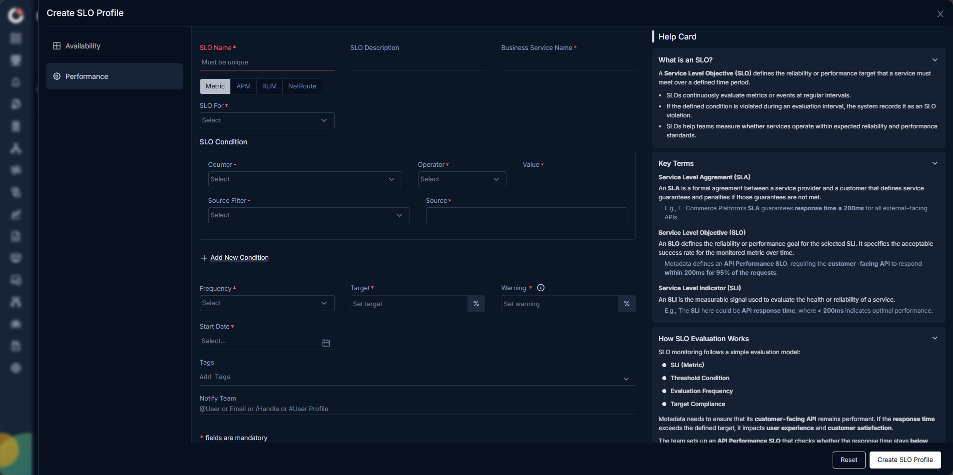The image size is (953, 475).
Task: Click 'Service Level Indicator (SLI)' heading
Action: 699,288
